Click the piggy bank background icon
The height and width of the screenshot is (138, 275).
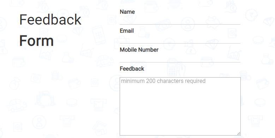click(213, 22)
